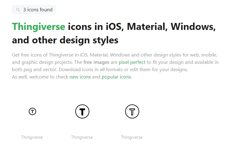
Task: Follow the 'new icons' link
Action: click(x=80, y=77)
